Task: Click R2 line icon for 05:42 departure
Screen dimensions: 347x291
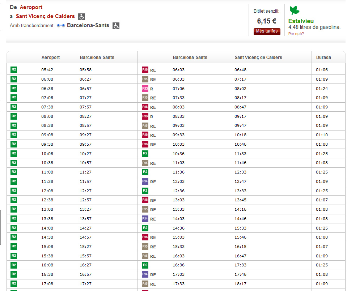Action: click(x=14, y=70)
